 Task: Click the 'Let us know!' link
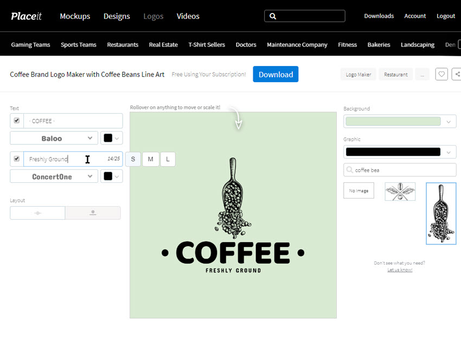click(400, 269)
